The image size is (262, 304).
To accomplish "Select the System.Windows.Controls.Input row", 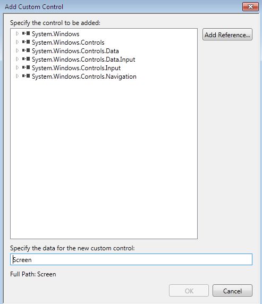I will pos(76,68).
